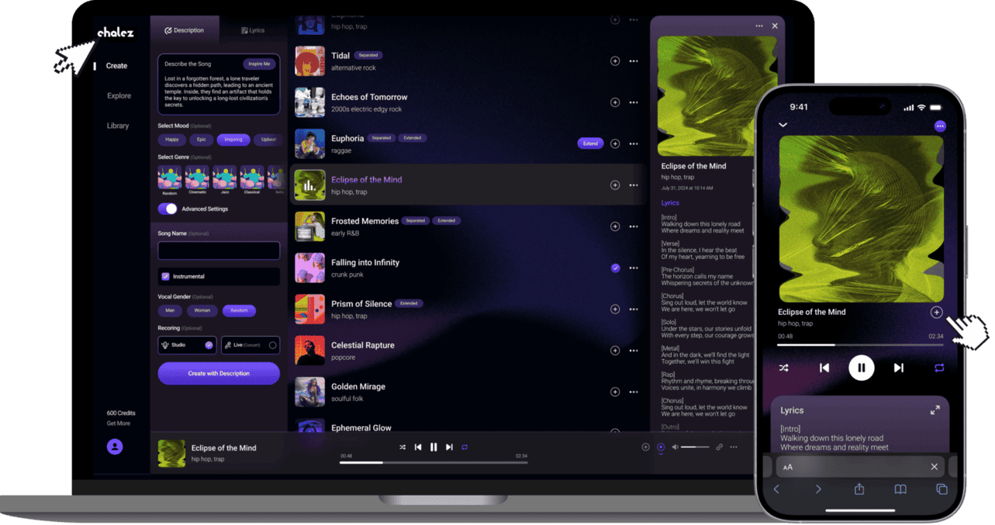This screenshot has height=525, width=995.
Task: Open three-dot menu in song details panel
Action: 759,26
